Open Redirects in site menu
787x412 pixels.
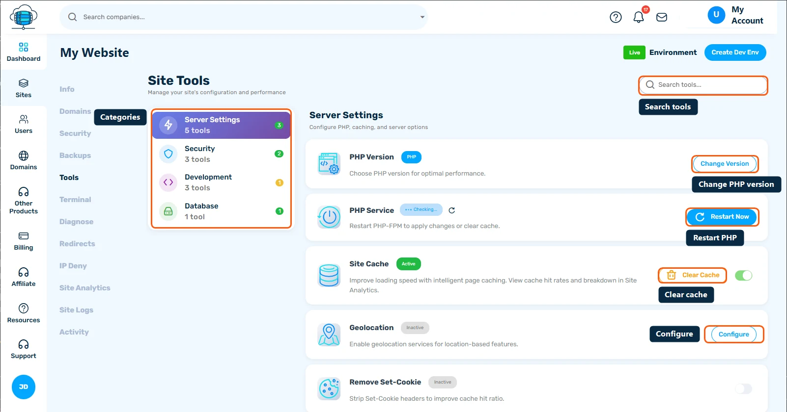77,244
